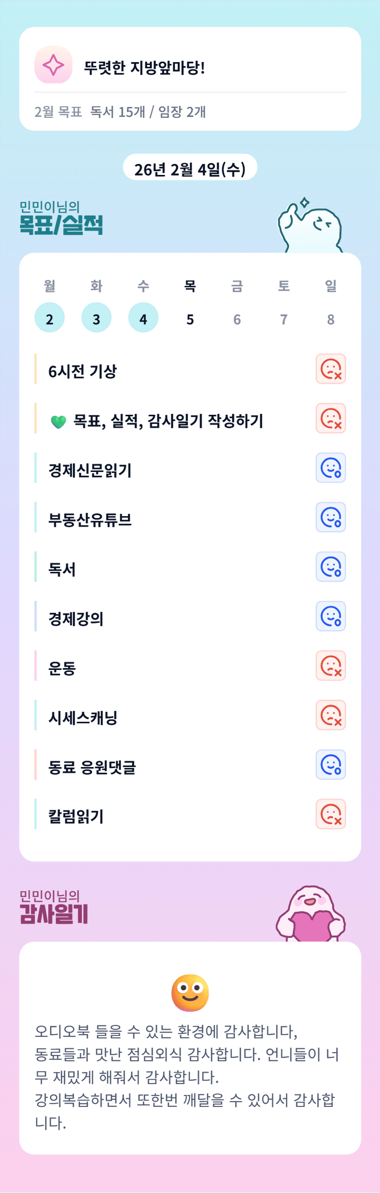The image size is (380, 1193).
Task: Open the 경제강의 goal item
Action: coord(76,619)
